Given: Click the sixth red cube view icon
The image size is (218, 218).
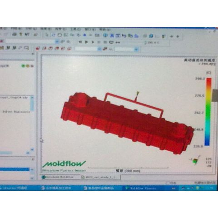Looking at the screenshot, I should pos(69,49).
